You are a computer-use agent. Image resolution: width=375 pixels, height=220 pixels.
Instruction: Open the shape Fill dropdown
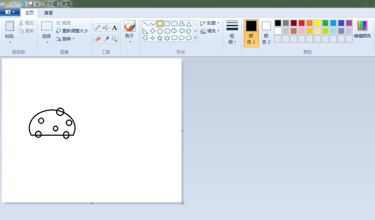[210, 31]
